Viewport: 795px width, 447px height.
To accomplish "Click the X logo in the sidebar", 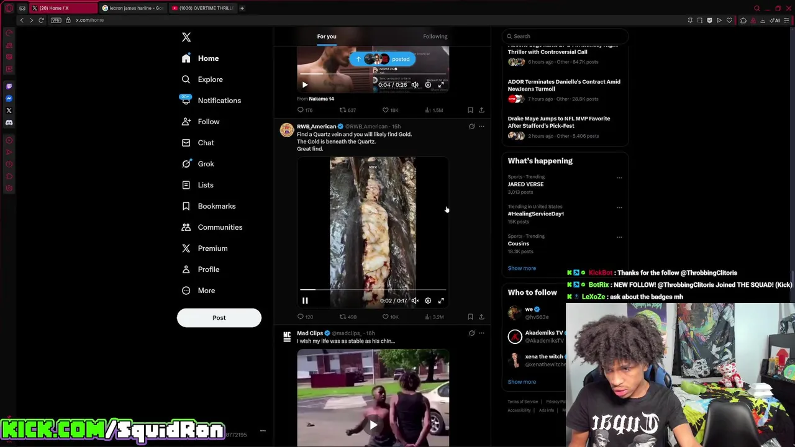I will [186, 37].
